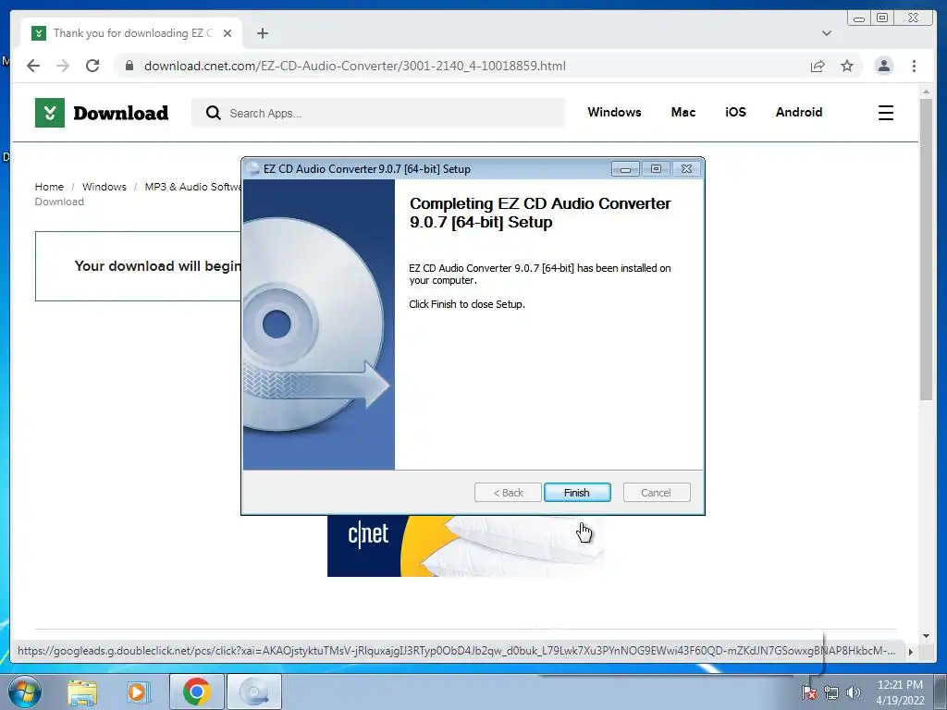Click the padlock site info icon
The image size is (947, 710).
(129, 66)
